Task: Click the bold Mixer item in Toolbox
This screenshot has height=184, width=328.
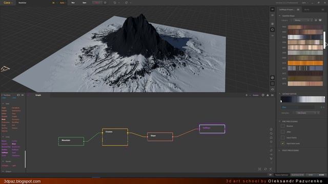Action: click(x=14, y=144)
